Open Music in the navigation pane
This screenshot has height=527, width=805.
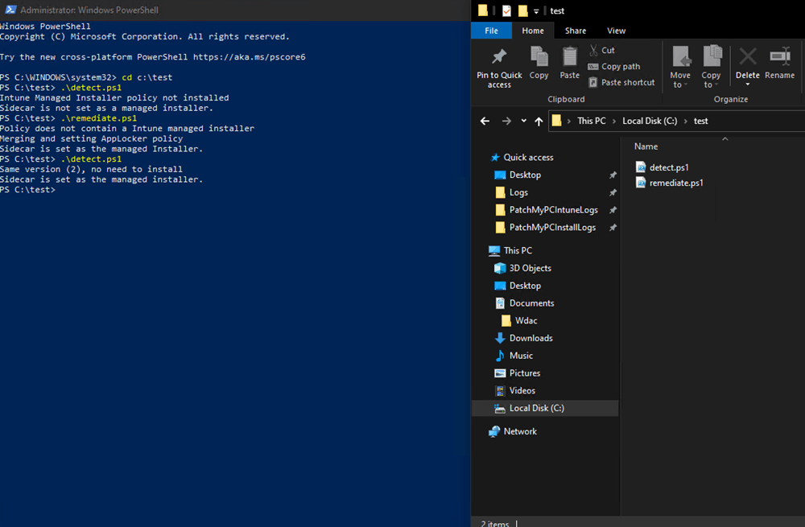[x=521, y=355]
